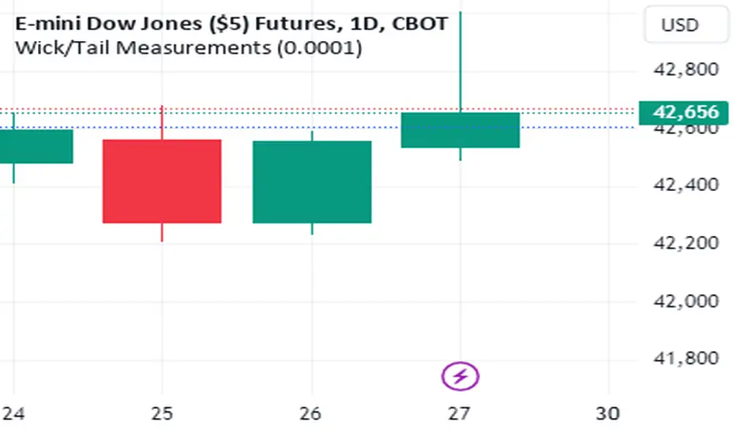Viewport: 736px width, 434px height.
Task: Click the E-mini Dow Jones Futures title
Action: point(231,23)
